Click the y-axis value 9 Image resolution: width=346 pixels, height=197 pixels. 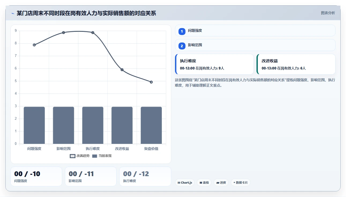click(16, 31)
